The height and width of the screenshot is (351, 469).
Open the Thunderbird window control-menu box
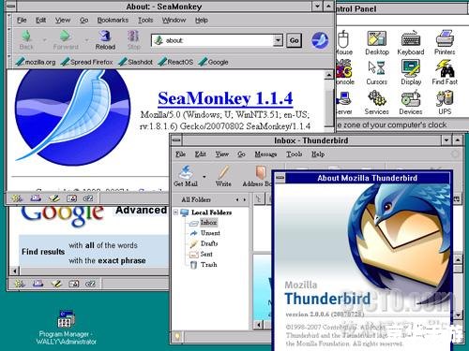click(x=176, y=140)
